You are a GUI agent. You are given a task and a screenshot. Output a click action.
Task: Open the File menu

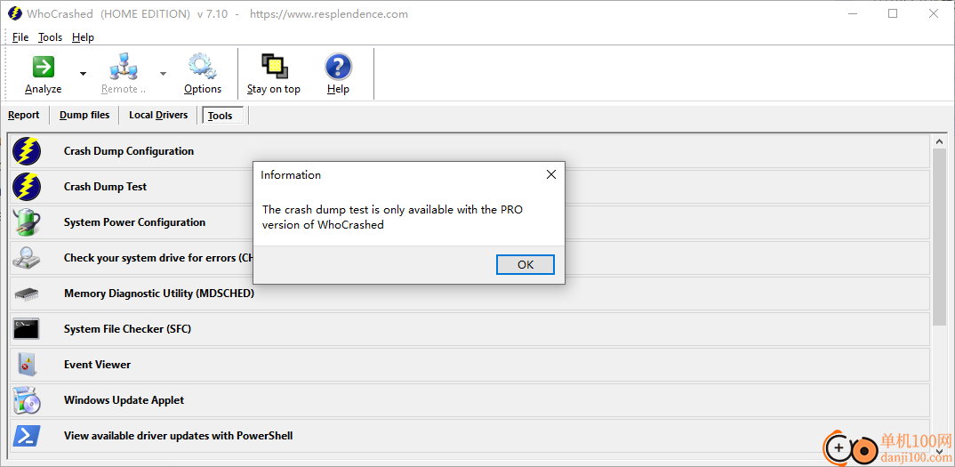(x=20, y=37)
